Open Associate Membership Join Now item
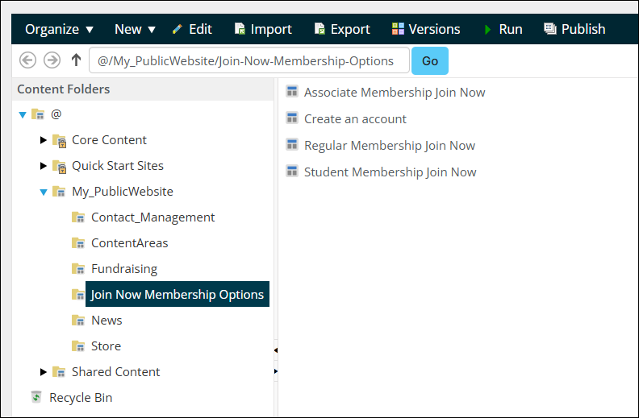 point(394,92)
